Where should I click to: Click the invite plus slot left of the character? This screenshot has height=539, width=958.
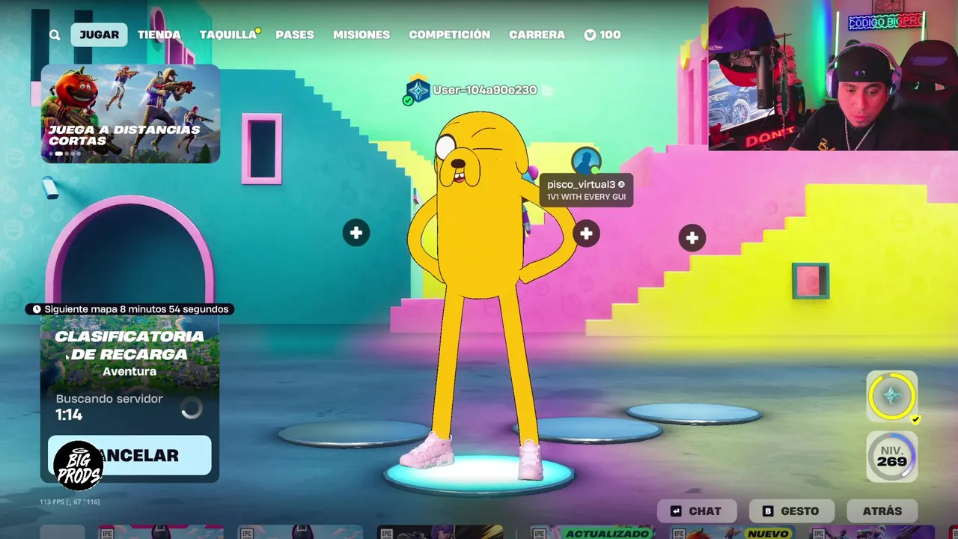pyautogui.click(x=356, y=233)
